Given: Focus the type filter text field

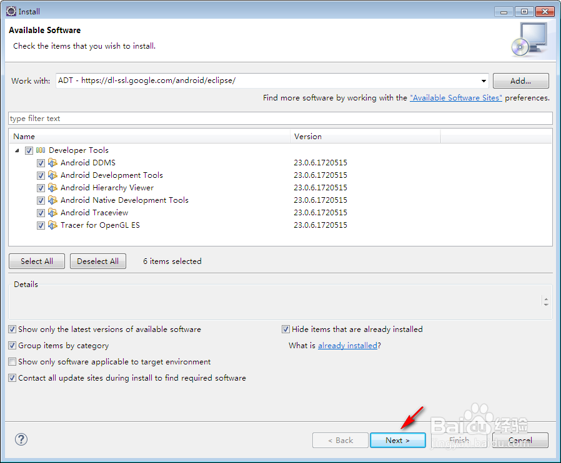Looking at the screenshot, I should pyautogui.click(x=280, y=119).
